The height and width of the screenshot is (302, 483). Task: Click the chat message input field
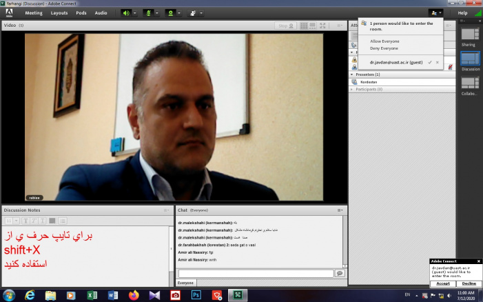255,273
